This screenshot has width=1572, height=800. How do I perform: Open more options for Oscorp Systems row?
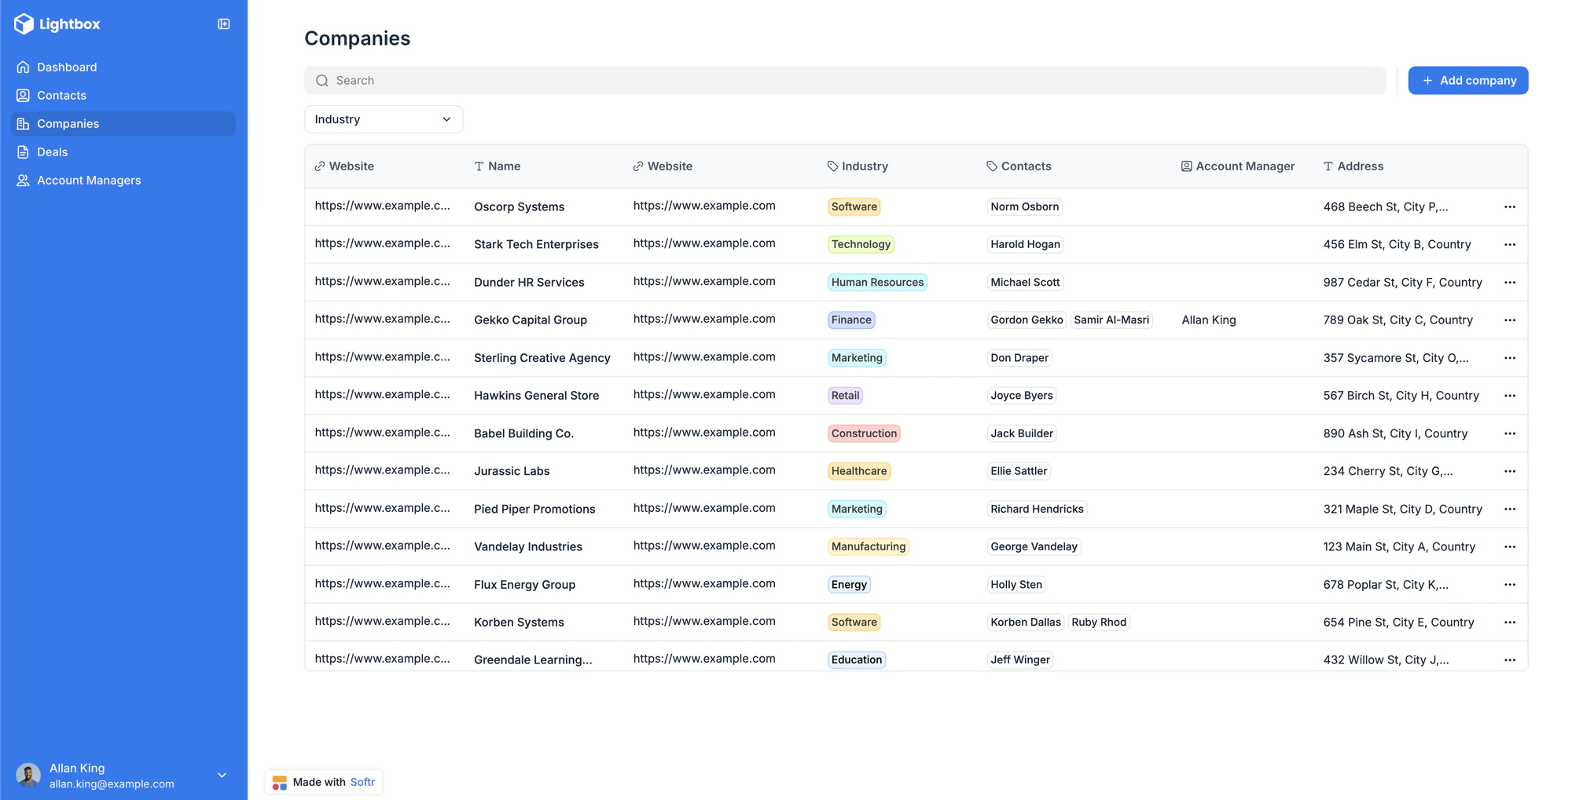(1509, 206)
